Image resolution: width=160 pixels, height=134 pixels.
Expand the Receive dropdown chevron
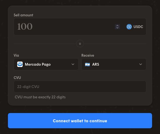click(141, 64)
